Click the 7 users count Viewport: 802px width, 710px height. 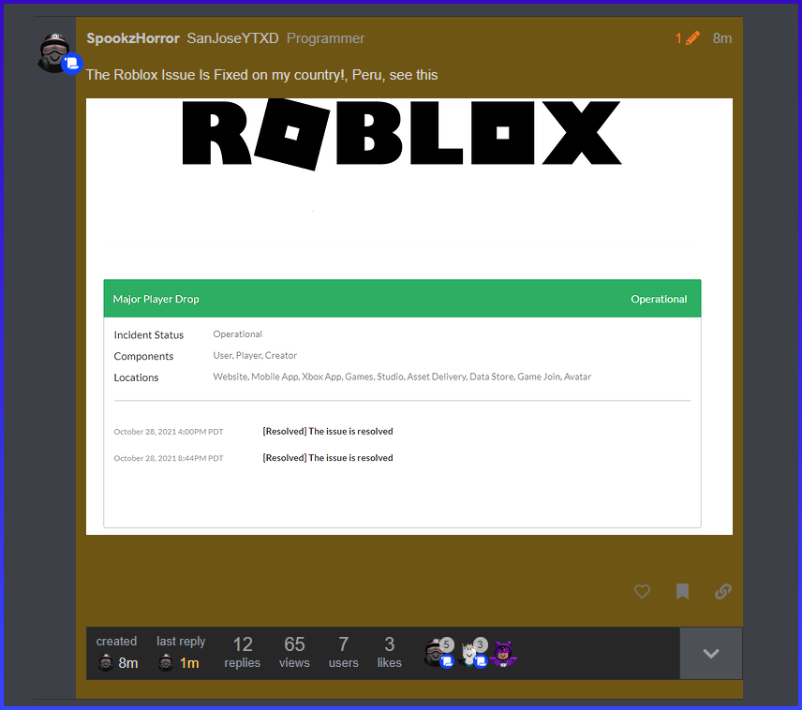tap(343, 652)
